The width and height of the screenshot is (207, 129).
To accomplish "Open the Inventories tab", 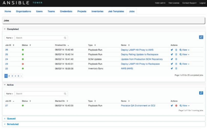I will 97,11.
